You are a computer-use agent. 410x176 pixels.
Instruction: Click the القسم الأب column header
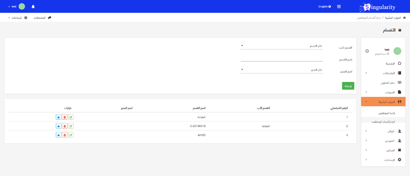pyautogui.click(x=264, y=108)
